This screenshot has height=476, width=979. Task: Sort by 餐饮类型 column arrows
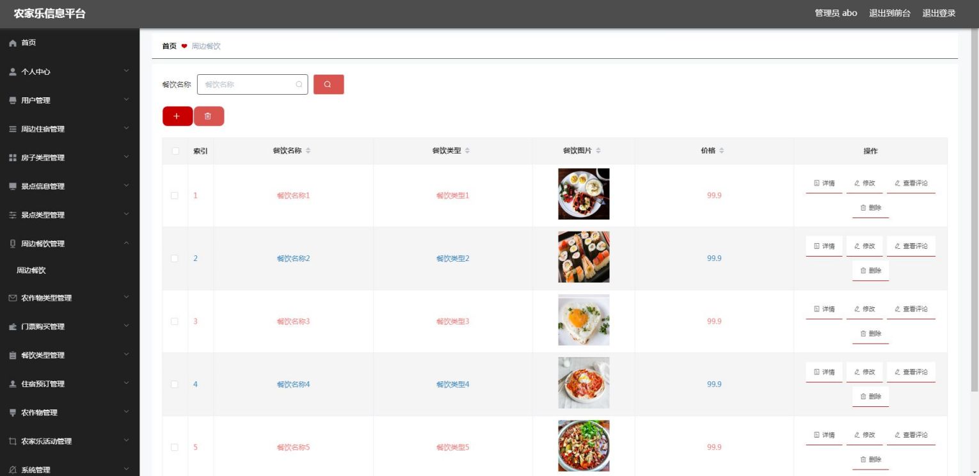(x=467, y=151)
